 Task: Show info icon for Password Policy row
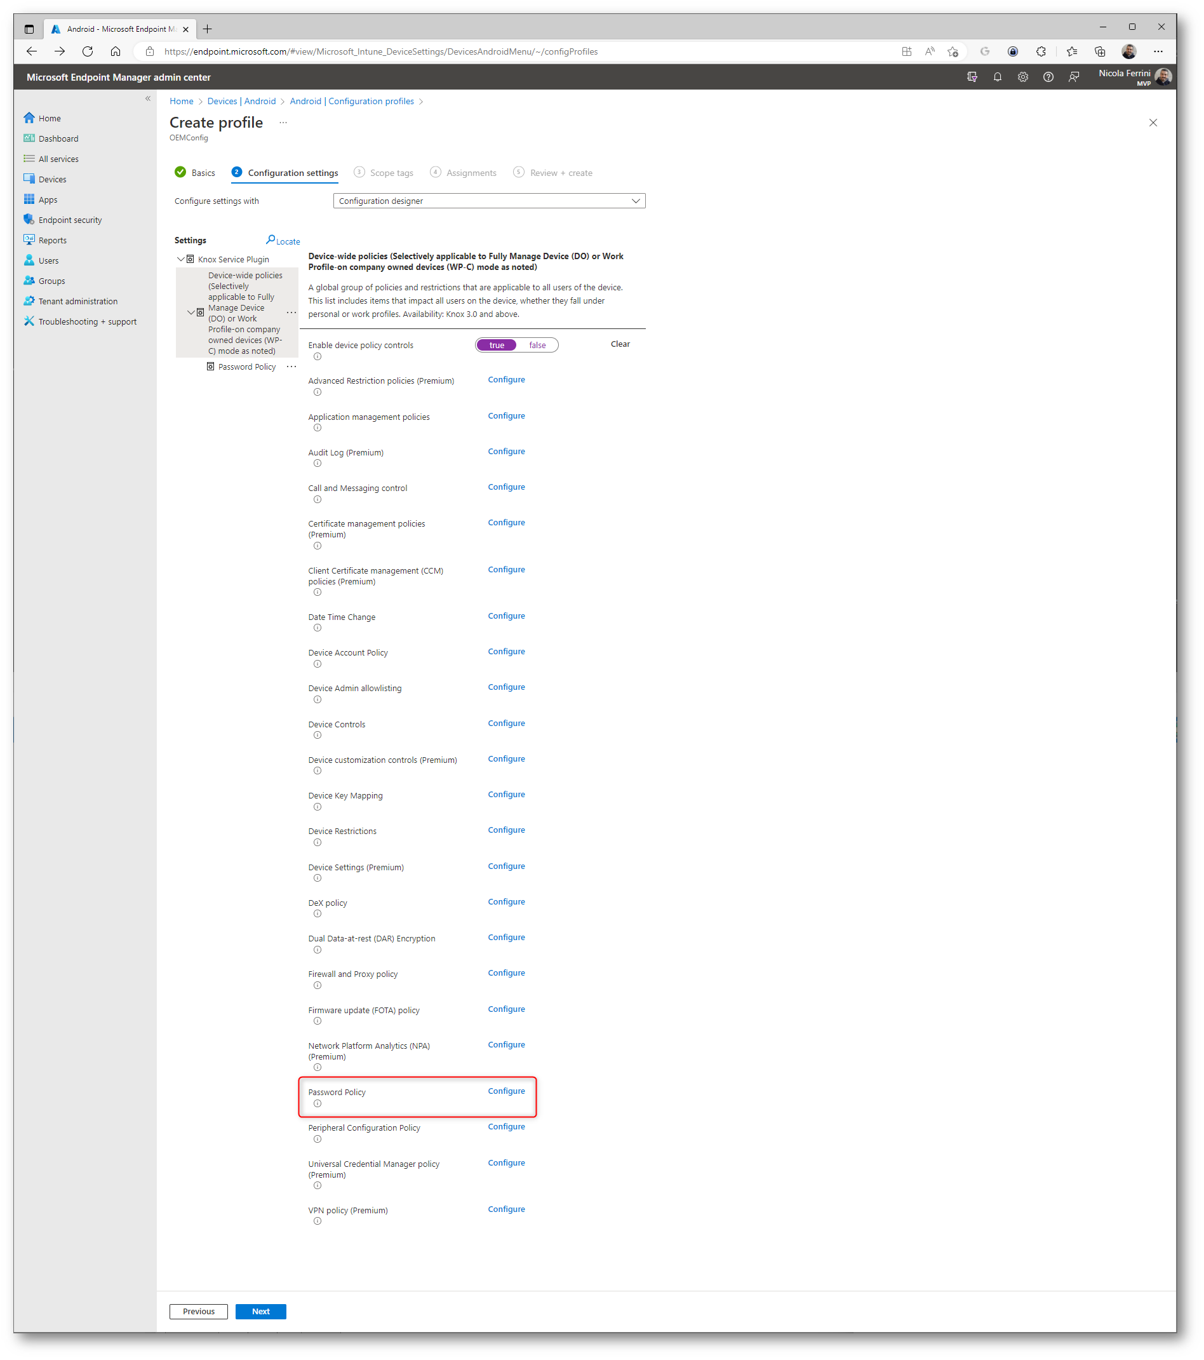(x=318, y=1104)
